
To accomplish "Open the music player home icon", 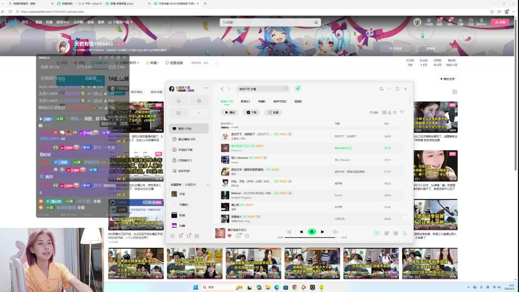I will [178, 101].
